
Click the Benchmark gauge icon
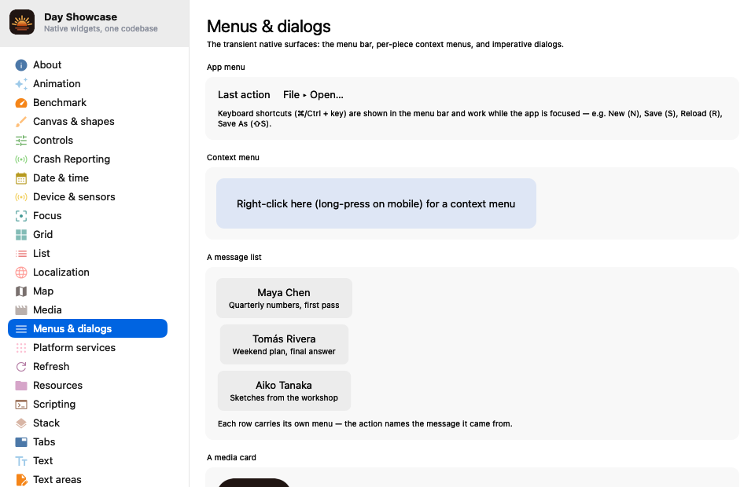[x=21, y=102]
